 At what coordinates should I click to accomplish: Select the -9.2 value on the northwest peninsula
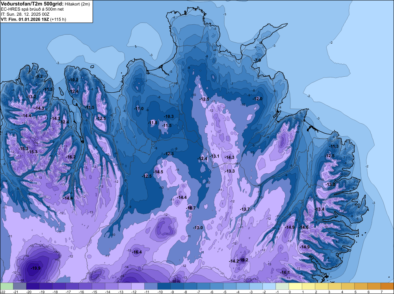point(39,76)
